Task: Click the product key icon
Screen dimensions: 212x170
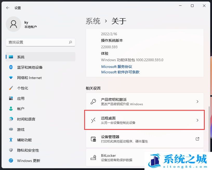Action: (93, 102)
